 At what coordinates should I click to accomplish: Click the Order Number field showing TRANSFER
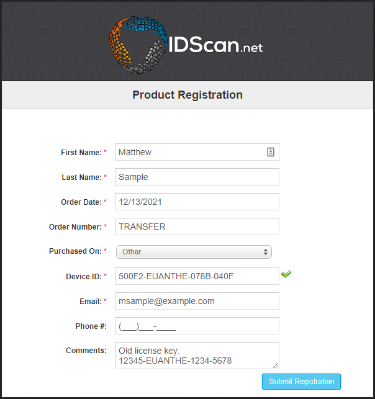197,226
